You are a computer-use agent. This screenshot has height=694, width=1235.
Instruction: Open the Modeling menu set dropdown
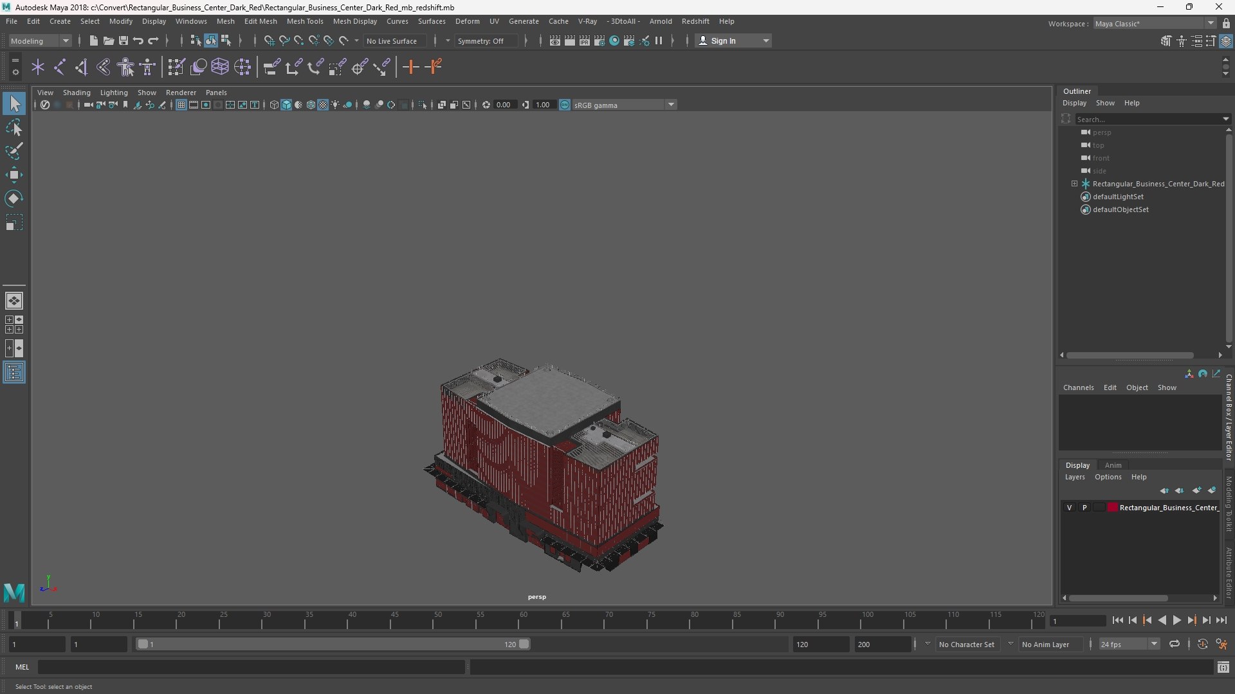click(40, 40)
